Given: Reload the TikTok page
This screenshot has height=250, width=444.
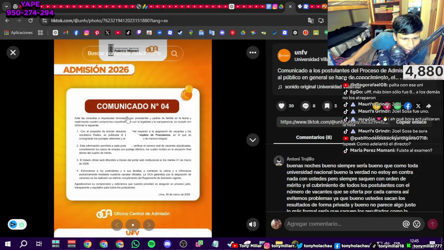Looking at the screenshot, I should [31, 21].
